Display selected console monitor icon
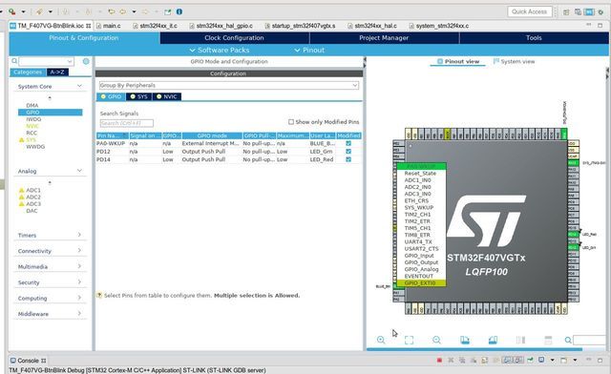611x374 pixels. point(541,360)
